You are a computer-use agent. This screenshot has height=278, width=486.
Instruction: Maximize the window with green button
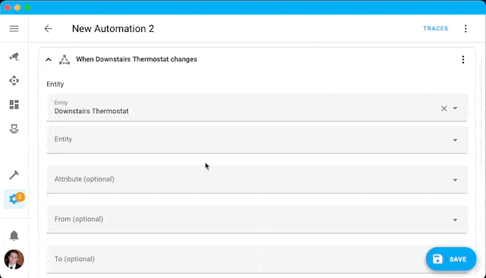27,8
